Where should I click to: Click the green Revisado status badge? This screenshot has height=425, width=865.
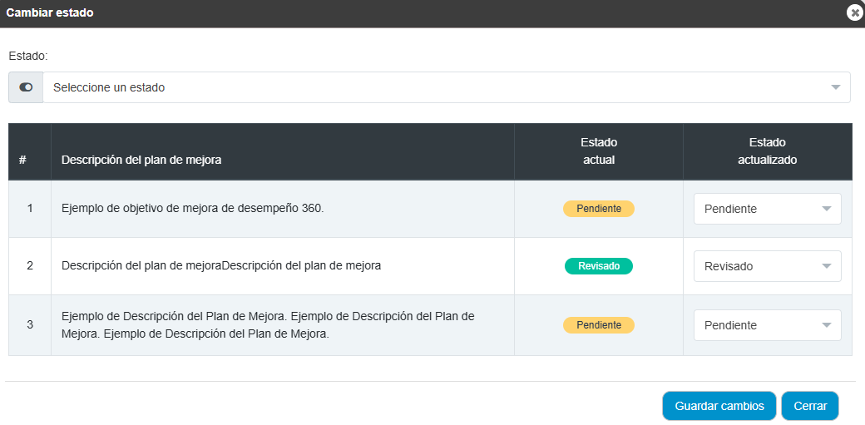tap(599, 266)
